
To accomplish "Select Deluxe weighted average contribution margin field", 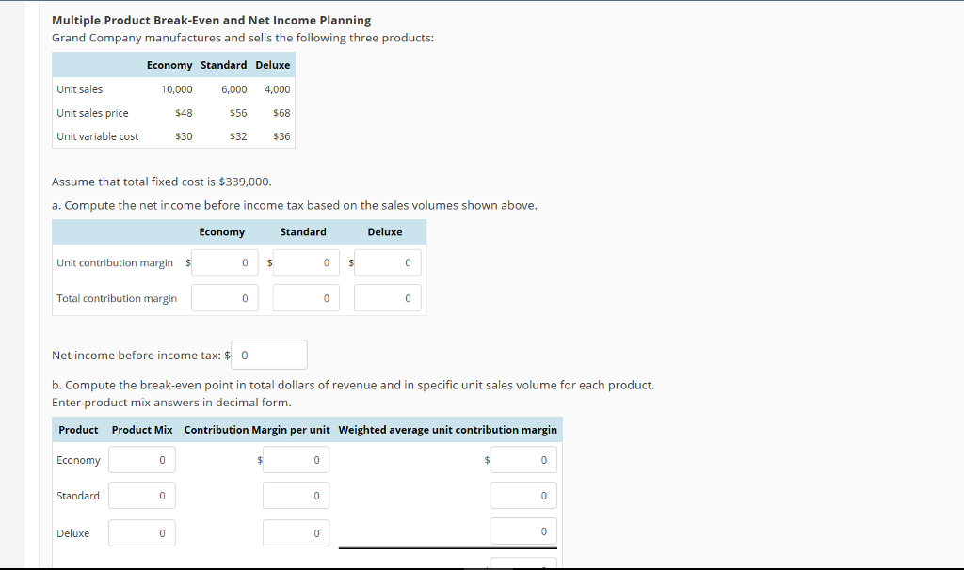I will [523, 531].
